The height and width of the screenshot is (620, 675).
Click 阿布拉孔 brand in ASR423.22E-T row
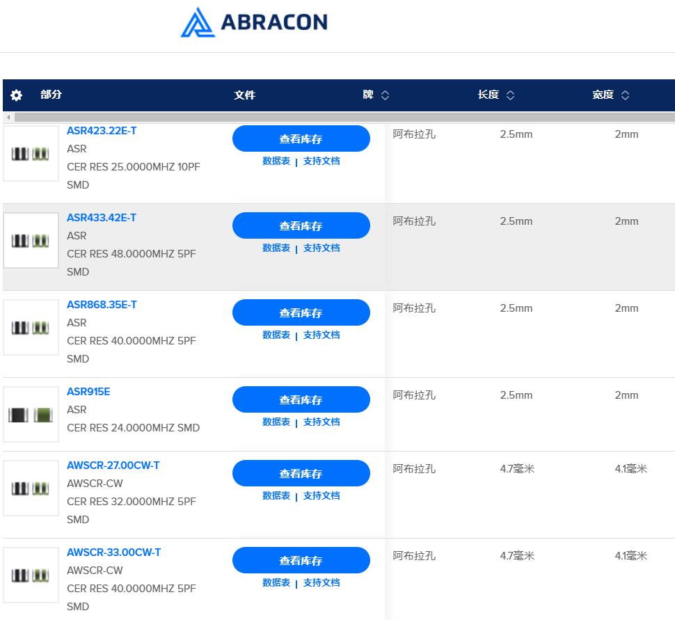click(x=414, y=134)
